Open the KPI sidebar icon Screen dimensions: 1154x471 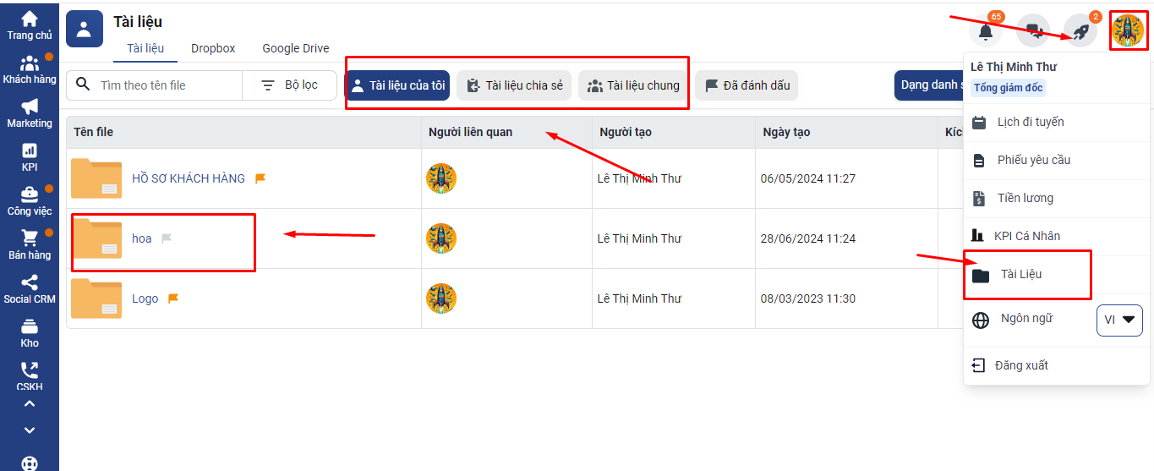click(x=30, y=156)
